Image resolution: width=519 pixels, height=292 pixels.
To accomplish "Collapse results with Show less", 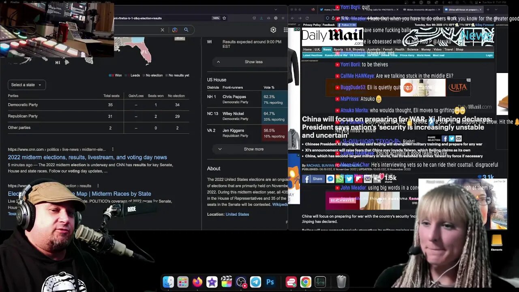I will [x=250, y=62].
